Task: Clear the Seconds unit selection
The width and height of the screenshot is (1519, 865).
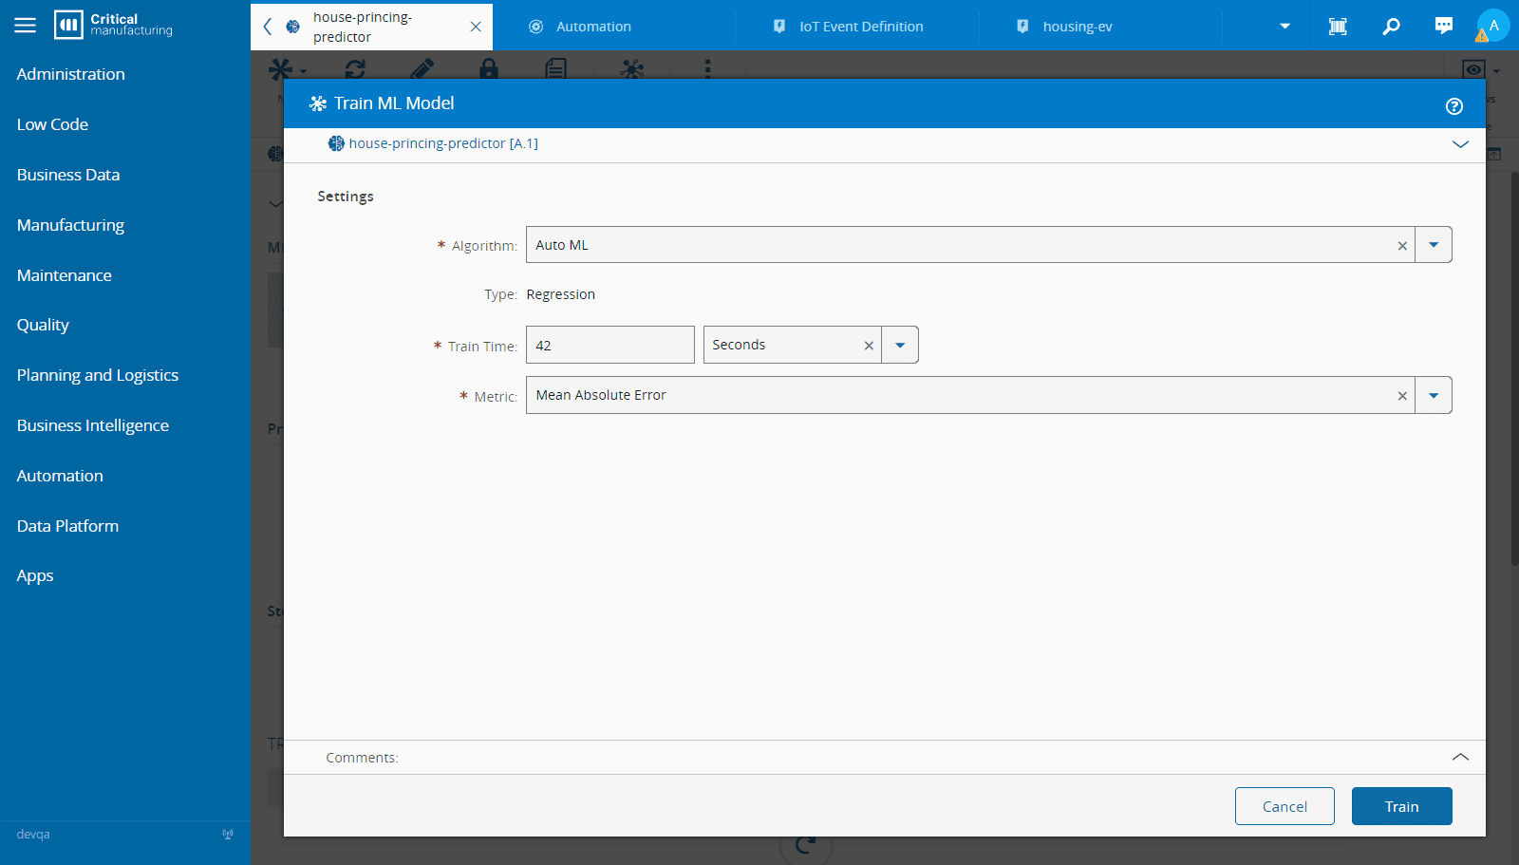Action: [x=868, y=346]
